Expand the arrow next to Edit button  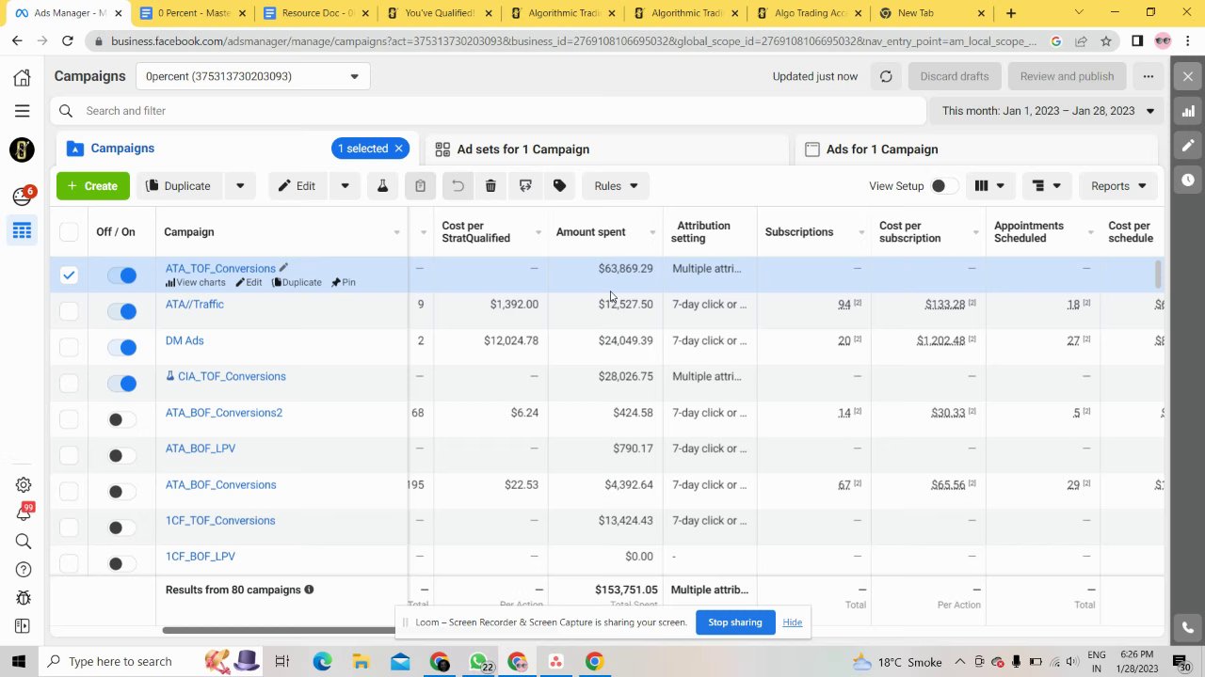point(345,186)
